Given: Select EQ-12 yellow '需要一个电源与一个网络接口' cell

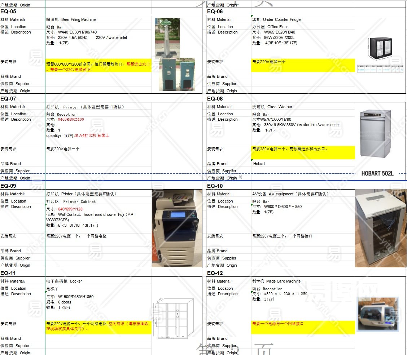Looking at the screenshot, I should tap(303, 327).
